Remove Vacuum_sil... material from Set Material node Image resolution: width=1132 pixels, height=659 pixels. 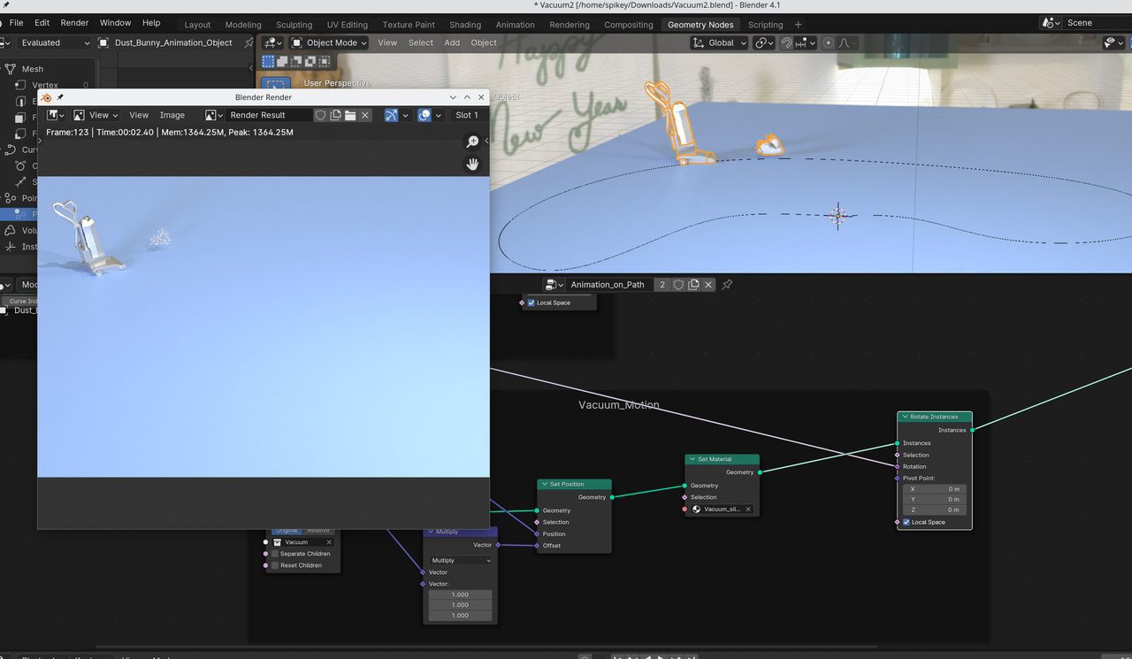click(748, 510)
